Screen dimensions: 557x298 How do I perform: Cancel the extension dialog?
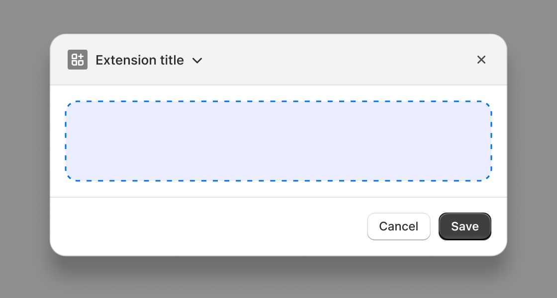click(x=398, y=226)
